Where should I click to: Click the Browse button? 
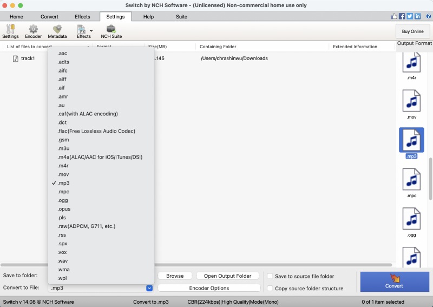tap(175, 276)
